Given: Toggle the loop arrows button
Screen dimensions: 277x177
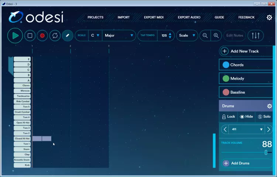Looking at the screenshot, I should click(55, 36).
